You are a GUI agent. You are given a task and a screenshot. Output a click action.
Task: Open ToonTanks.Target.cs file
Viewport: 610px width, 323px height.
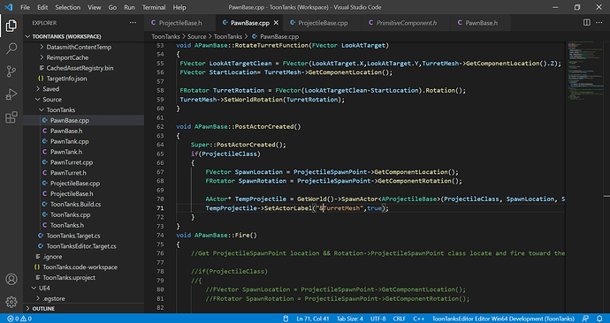(73, 236)
